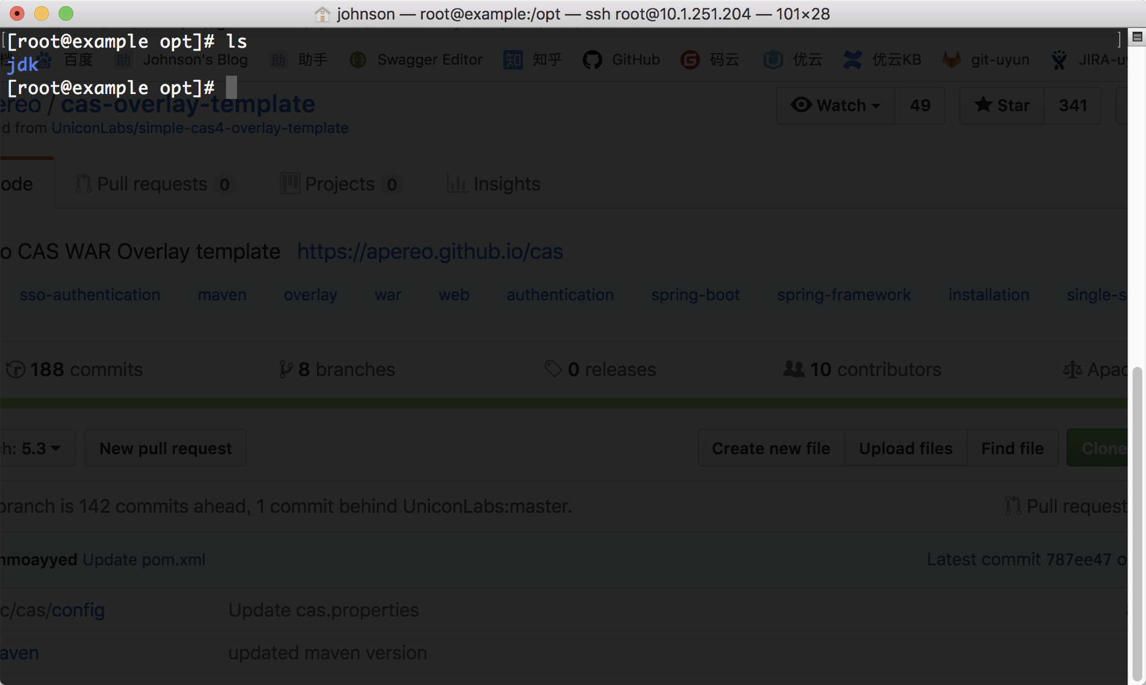This screenshot has width=1146, height=685.
Task: Click the home folder icon in title bar
Action: point(322,13)
